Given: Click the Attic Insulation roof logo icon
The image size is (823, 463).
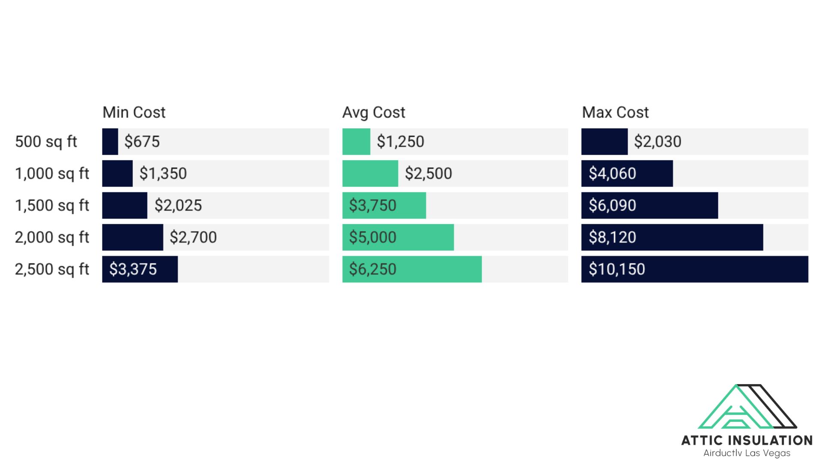Looking at the screenshot, I should [747, 406].
